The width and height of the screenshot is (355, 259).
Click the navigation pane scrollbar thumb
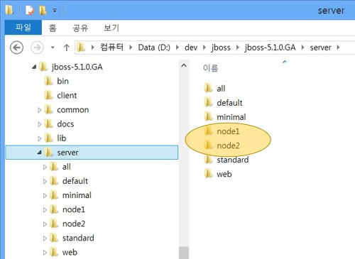click(184, 253)
